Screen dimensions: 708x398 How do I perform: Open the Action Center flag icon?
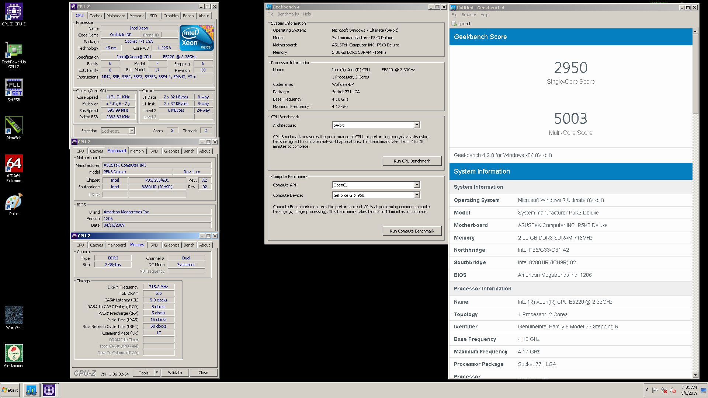point(655,390)
